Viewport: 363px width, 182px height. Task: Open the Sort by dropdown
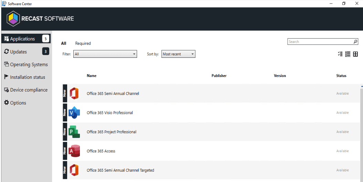point(178,54)
